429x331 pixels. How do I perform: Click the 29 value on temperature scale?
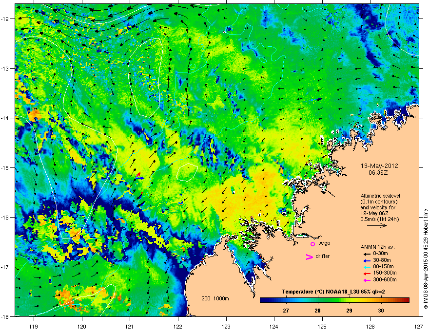click(x=349, y=311)
